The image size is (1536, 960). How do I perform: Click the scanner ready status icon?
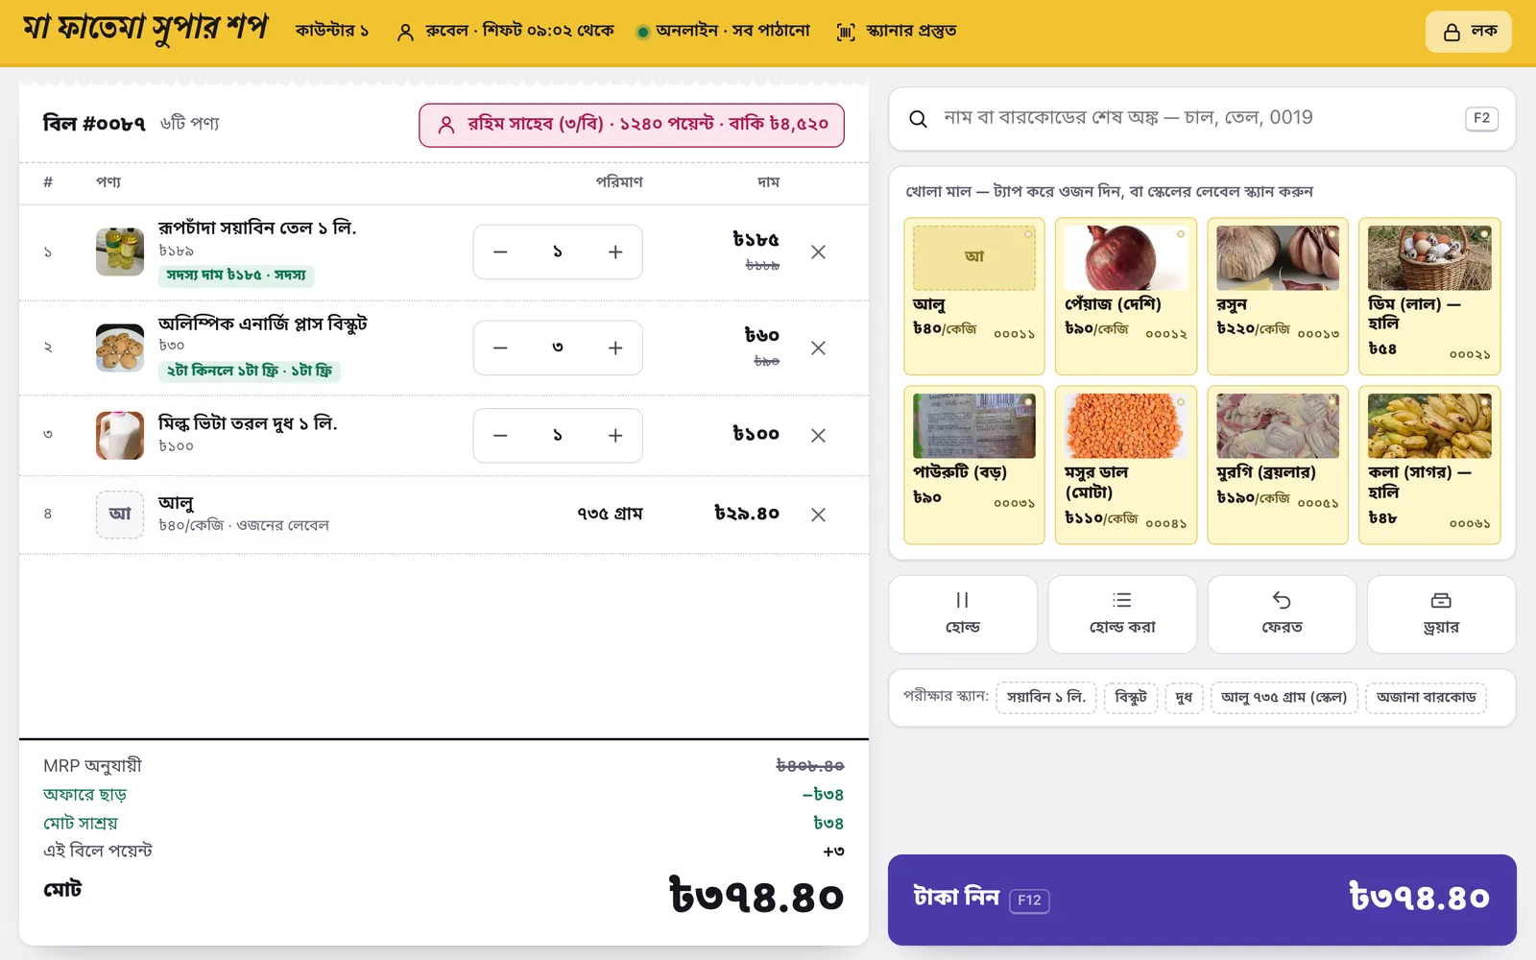[846, 32]
